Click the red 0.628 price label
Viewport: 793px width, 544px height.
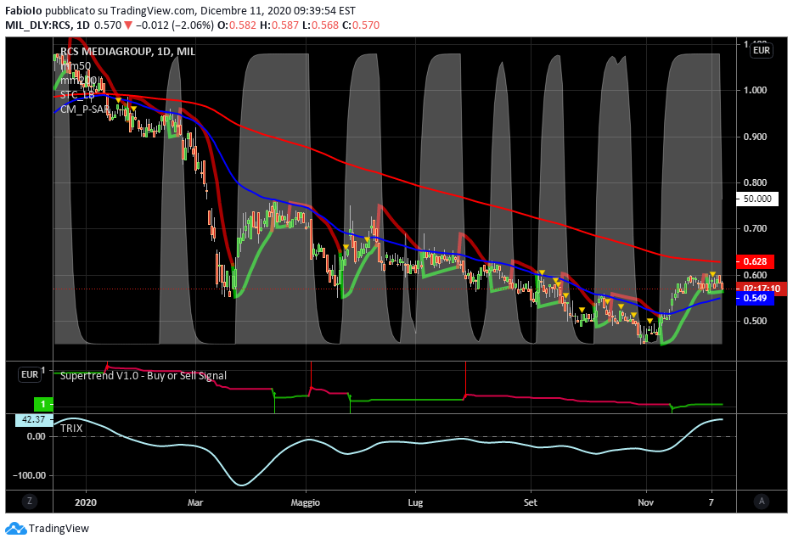click(x=755, y=261)
